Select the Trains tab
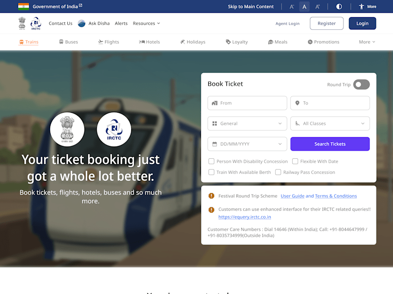 click(29, 42)
